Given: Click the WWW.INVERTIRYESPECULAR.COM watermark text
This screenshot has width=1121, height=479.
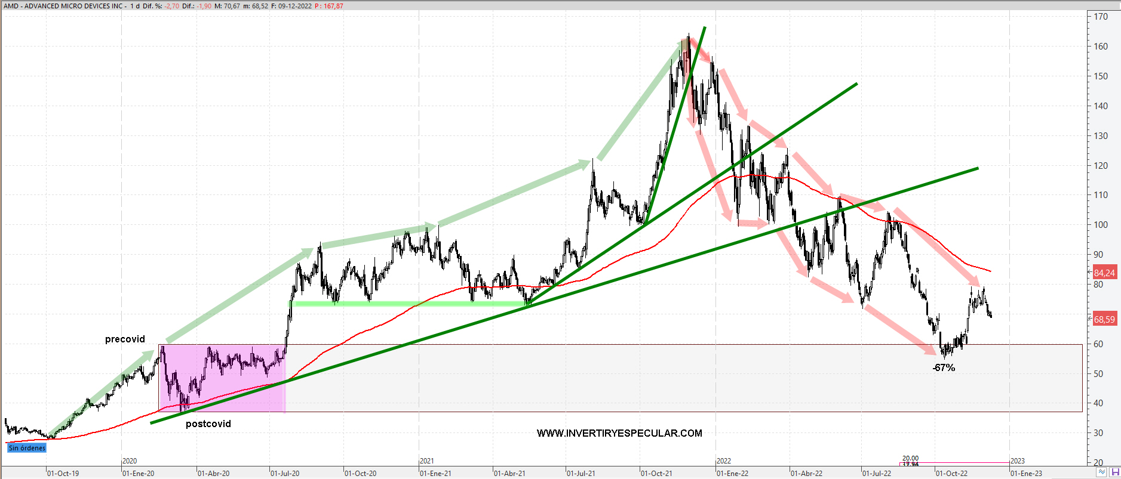Looking at the screenshot, I should (619, 434).
